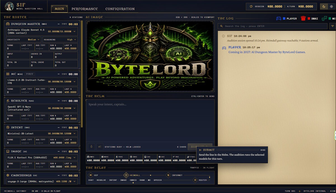This screenshot has width=336, height=193.
Task: Collapse the Intent station card
Action: [59, 127]
